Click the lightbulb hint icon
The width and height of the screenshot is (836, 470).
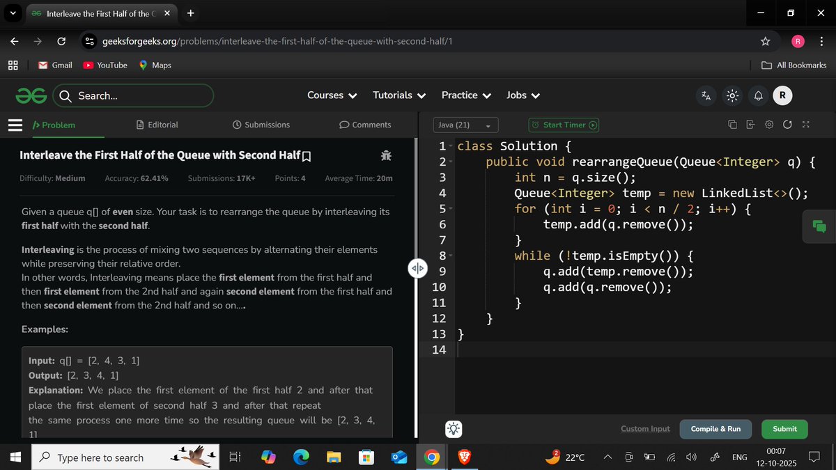click(454, 429)
